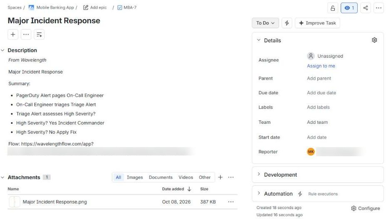The width and height of the screenshot is (386, 219).
Task: Click the MBA-7 task type icon
Action: tap(120, 7)
